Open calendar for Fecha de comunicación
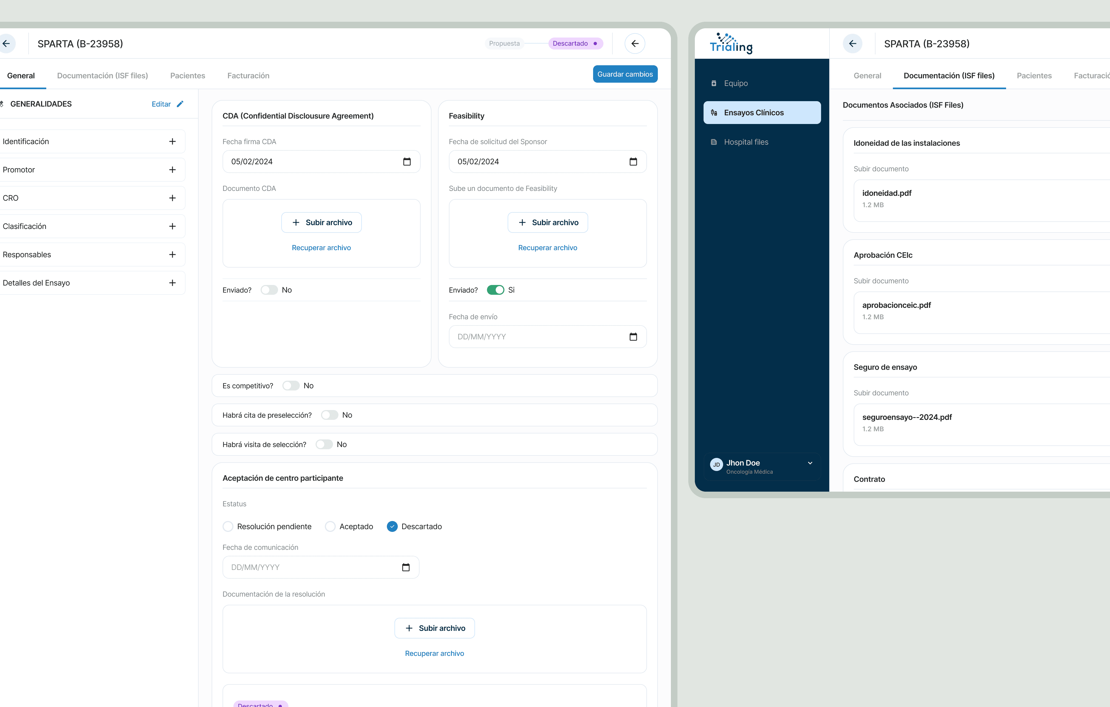The height and width of the screenshot is (707, 1110). pos(406,568)
